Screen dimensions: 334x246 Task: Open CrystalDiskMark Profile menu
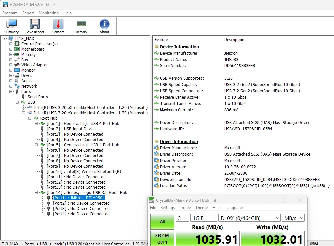tap(185, 208)
